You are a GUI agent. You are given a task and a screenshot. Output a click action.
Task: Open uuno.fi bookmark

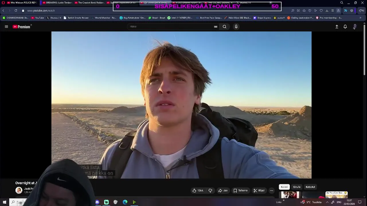click(279, 18)
